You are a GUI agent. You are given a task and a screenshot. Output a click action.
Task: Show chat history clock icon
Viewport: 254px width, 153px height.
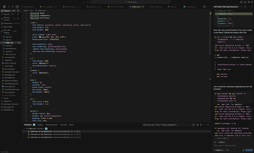pos(245,7)
